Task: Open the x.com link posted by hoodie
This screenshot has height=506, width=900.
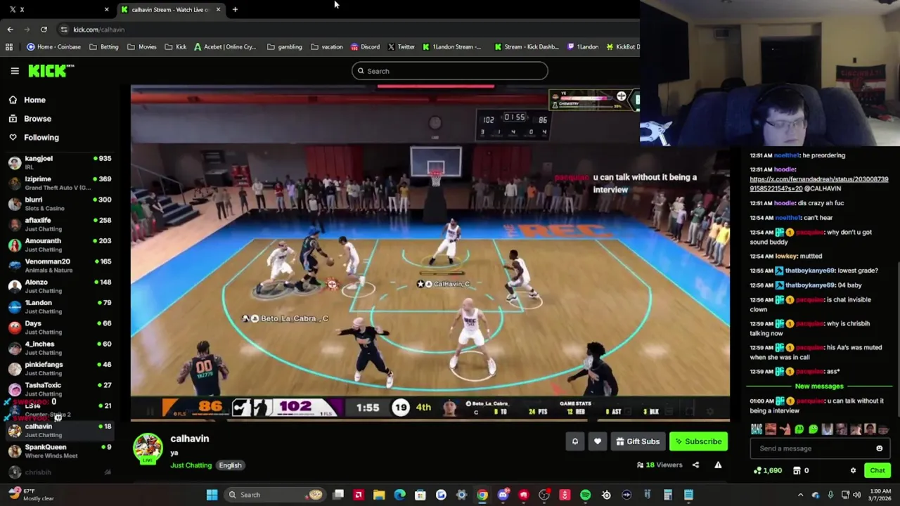Action: pos(818,183)
